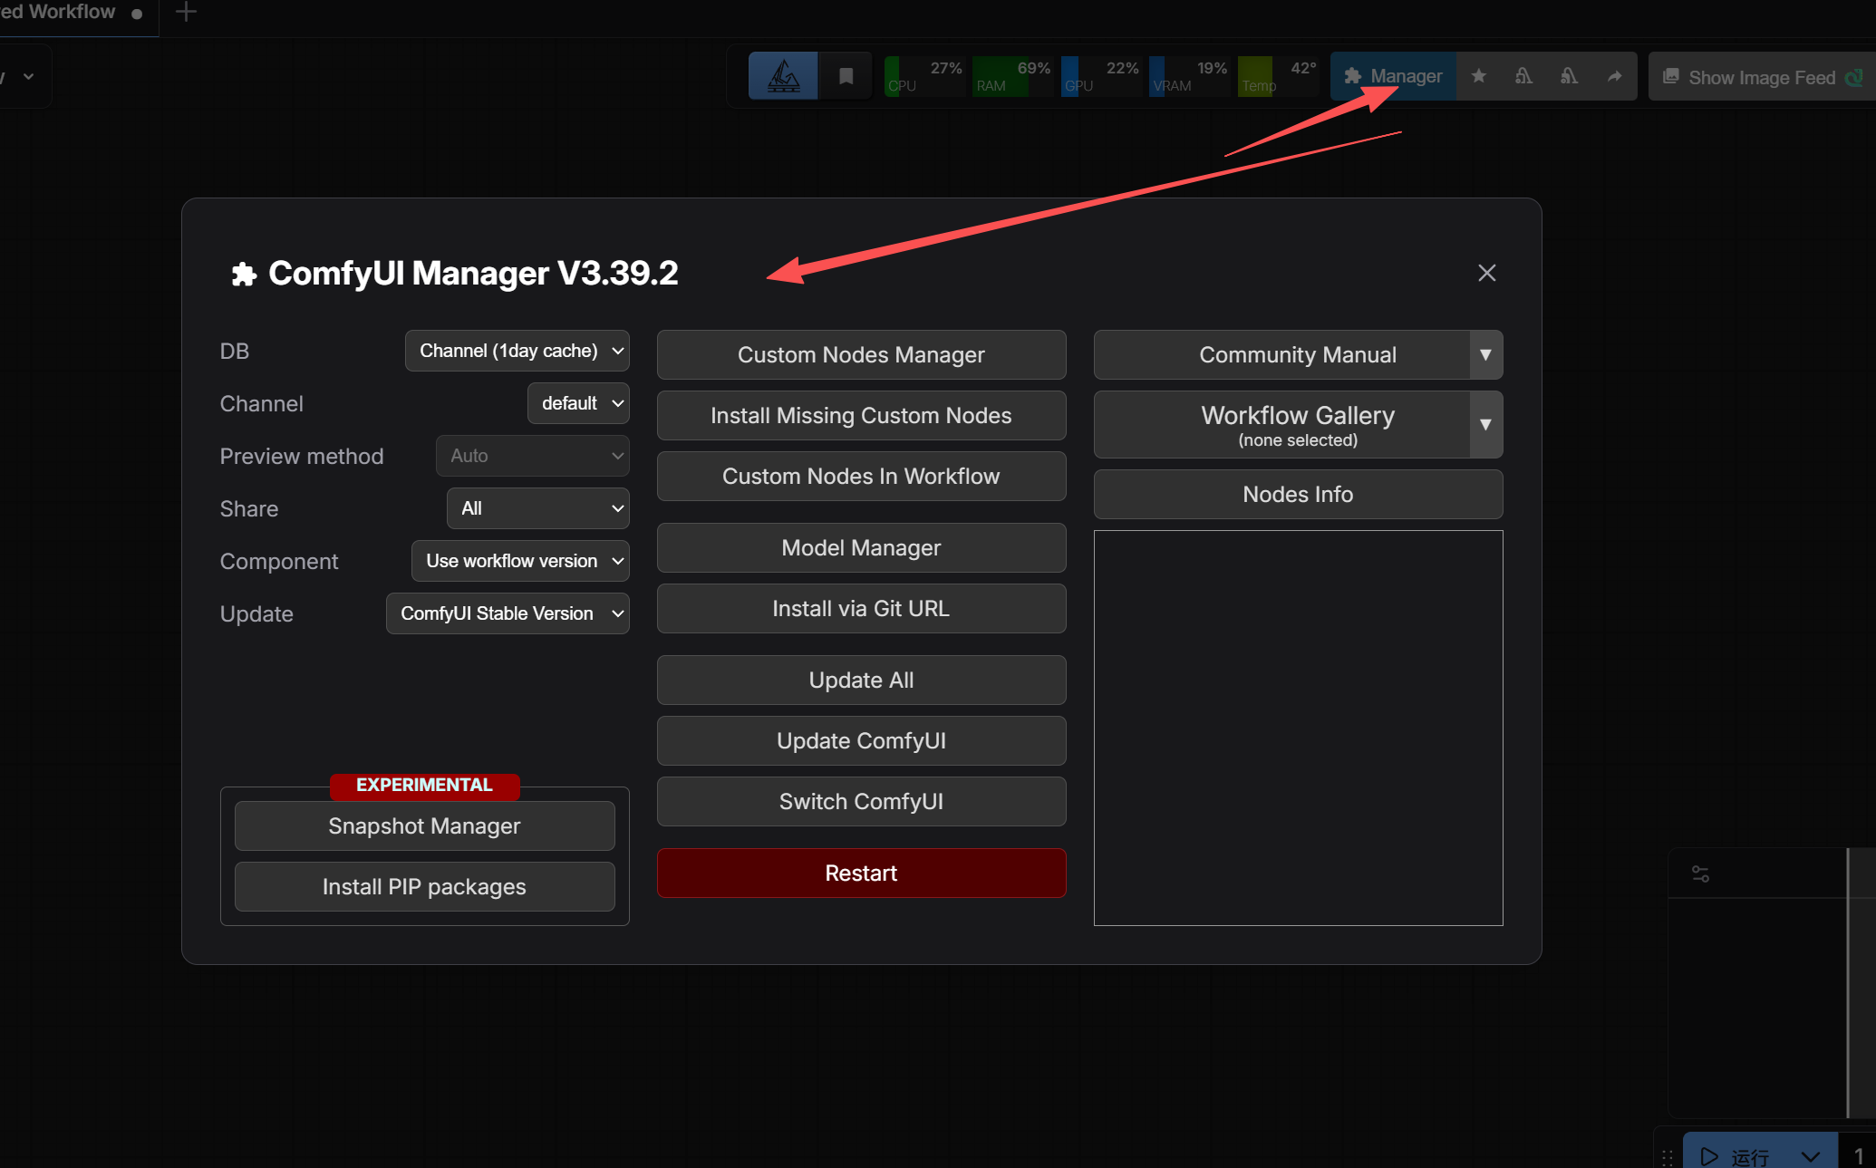The height and width of the screenshot is (1168, 1876).
Task: Click the share arrow icon in toolbar
Action: click(x=1614, y=76)
